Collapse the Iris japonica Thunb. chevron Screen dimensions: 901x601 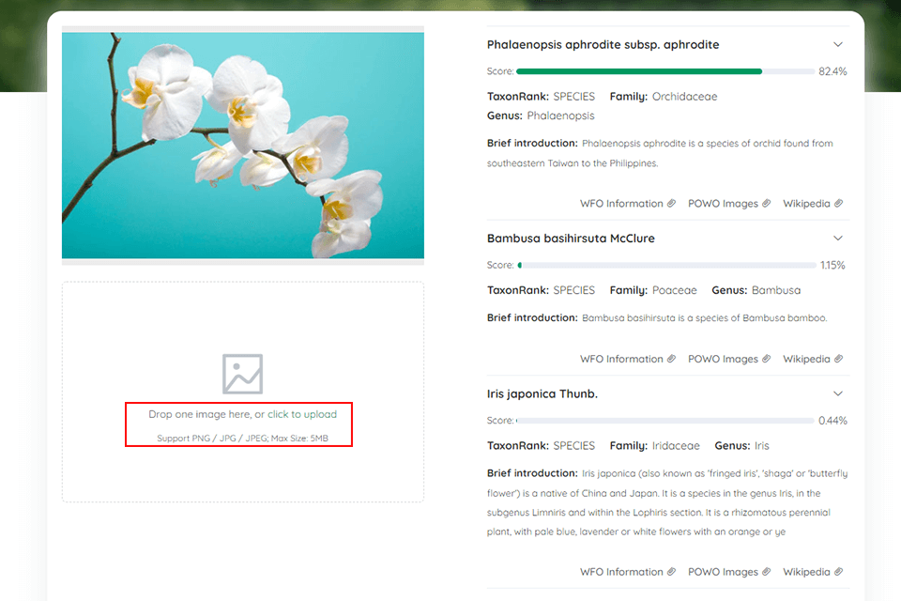(838, 393)
